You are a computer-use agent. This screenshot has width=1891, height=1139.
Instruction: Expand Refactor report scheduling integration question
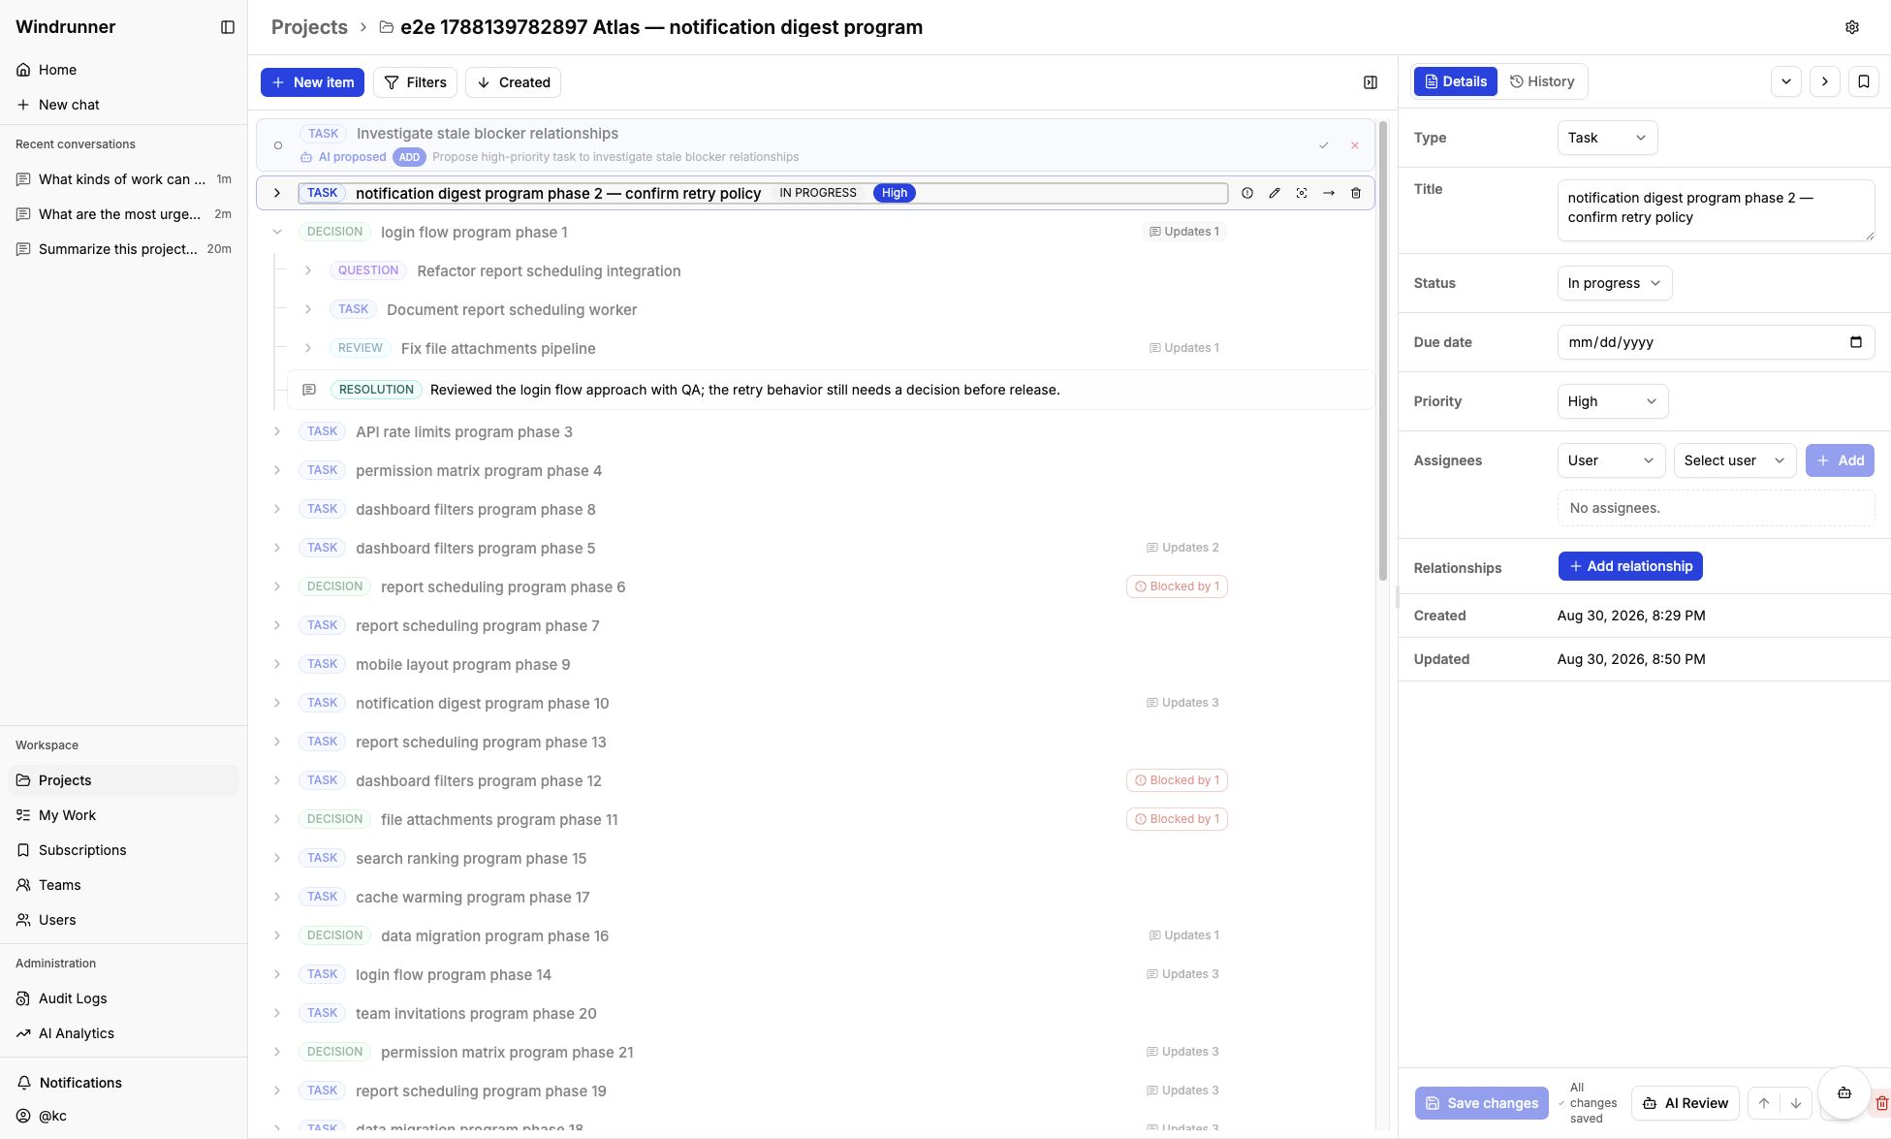pos(308,270)
